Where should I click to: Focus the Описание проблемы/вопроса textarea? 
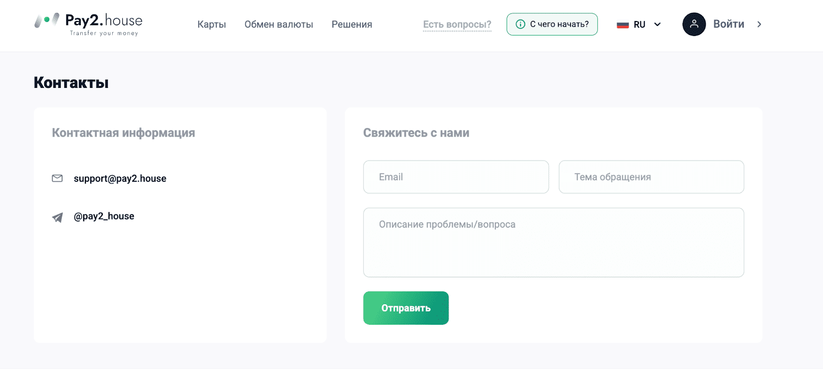[553, 243]
